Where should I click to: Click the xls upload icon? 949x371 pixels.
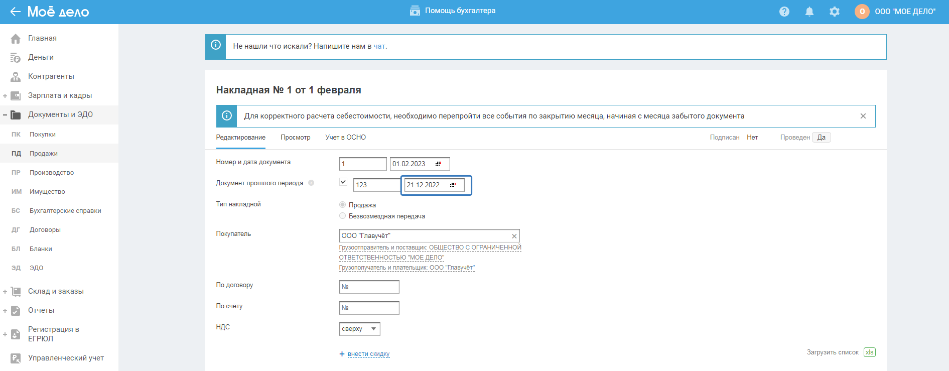click(870, 352)
